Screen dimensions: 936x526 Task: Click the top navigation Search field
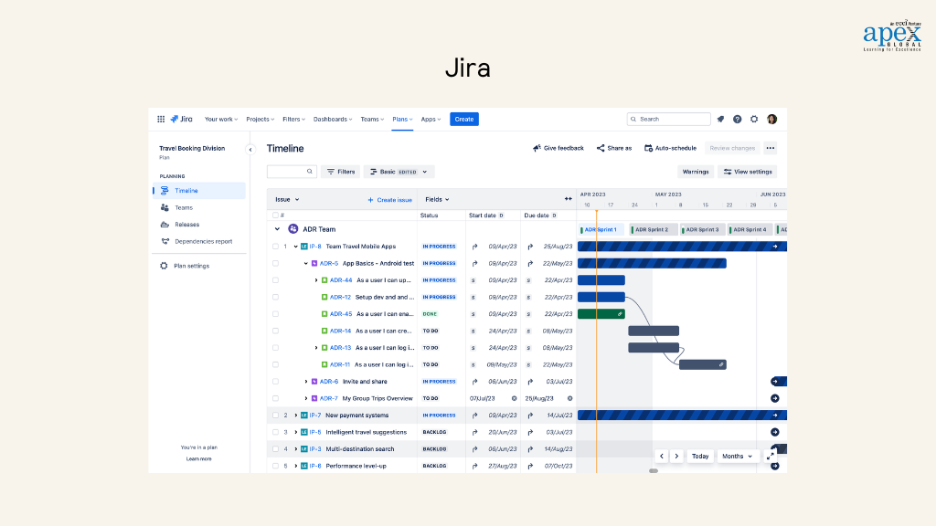(x=668, y=120)
